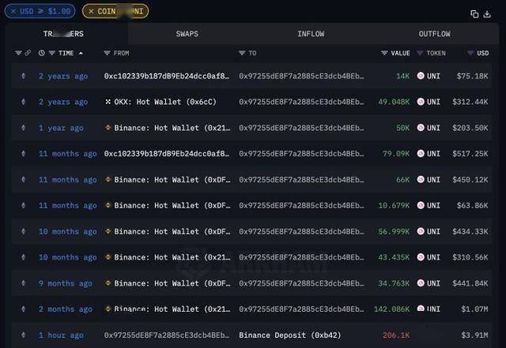Image resolution: width=506 pixels, height=348 pixels.
Task: Click UNI token icon on $63.86K row
Action: coord(421,205)
